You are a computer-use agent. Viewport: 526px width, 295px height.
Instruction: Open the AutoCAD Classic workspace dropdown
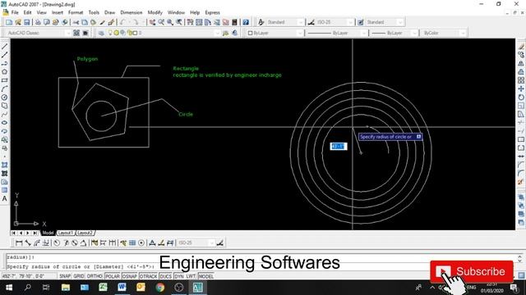pyautogui.click(x=68, y=33)
